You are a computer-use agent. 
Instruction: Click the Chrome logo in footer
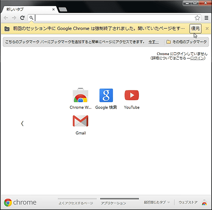click(20, 202)
